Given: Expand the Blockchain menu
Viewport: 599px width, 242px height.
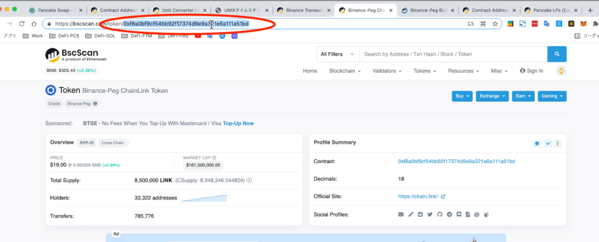Looking at the screenshot, I should [x=345, y=71].
